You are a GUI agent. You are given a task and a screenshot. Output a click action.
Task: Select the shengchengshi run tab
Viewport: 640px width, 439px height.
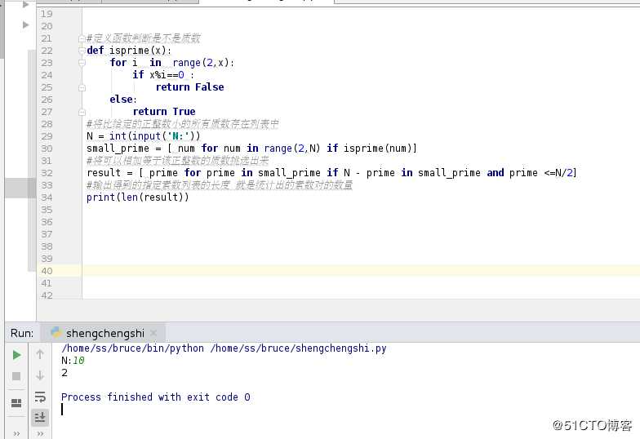point(104,333)
